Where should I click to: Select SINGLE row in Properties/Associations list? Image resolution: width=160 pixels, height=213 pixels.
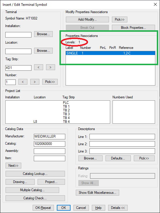[110, 53]
